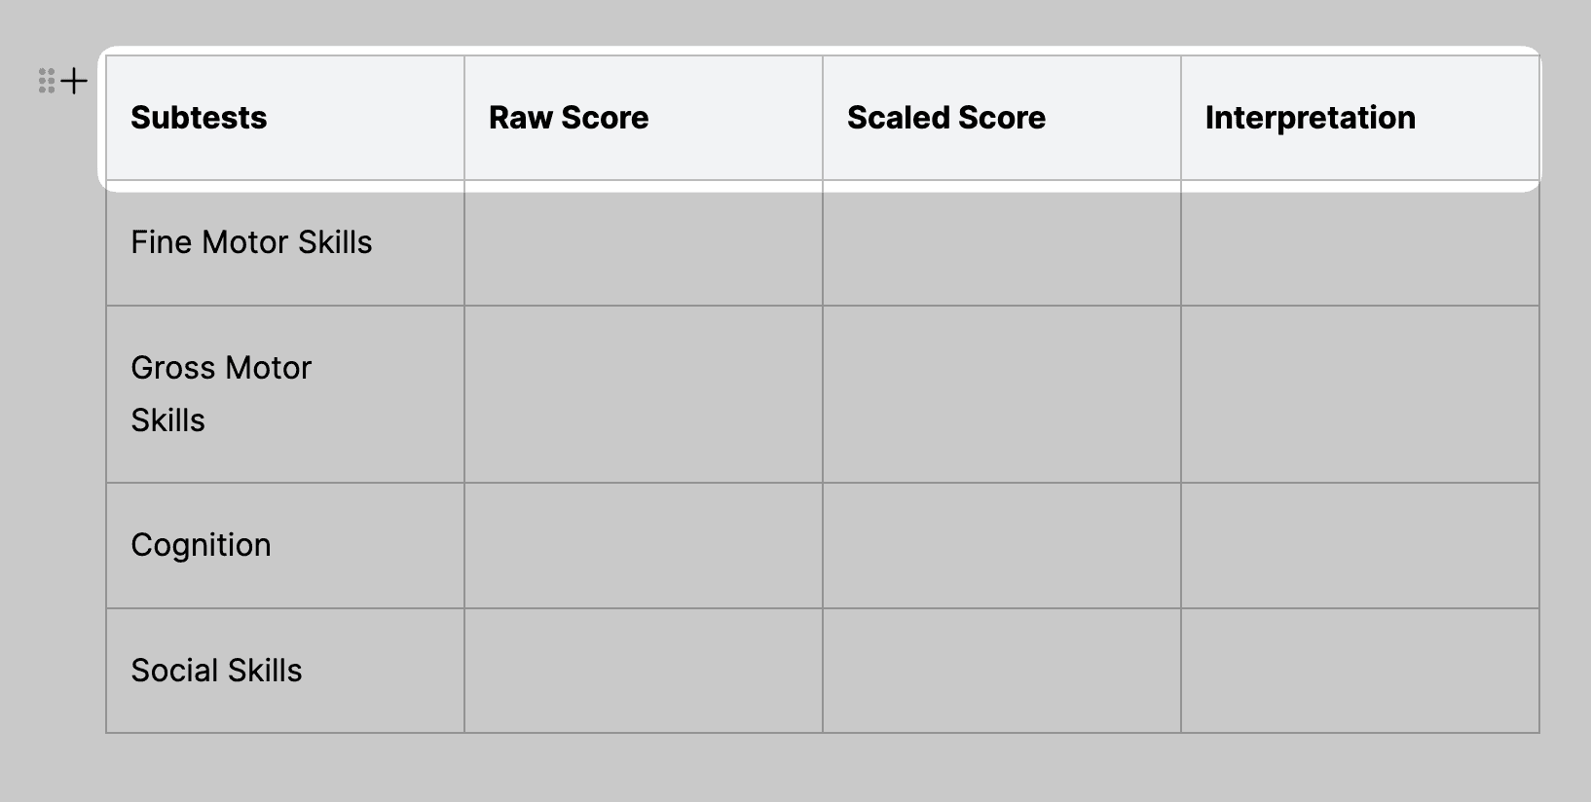
Task: Click the Fine Motor Skills cell
Action: [x=282, y=243]
